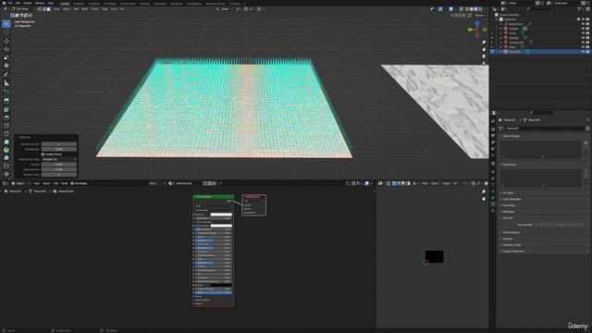Toggle the viewport overlays button
The width and height of the screenshot is (592, 333).
pyautogui.click(x=450, y=9)
